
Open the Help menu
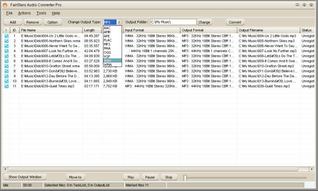coord(56,13)
